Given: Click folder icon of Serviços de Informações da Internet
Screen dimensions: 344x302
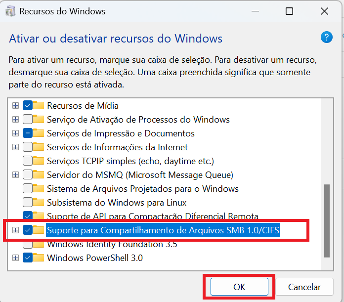Looking at the screenshot, I should 39,147.
